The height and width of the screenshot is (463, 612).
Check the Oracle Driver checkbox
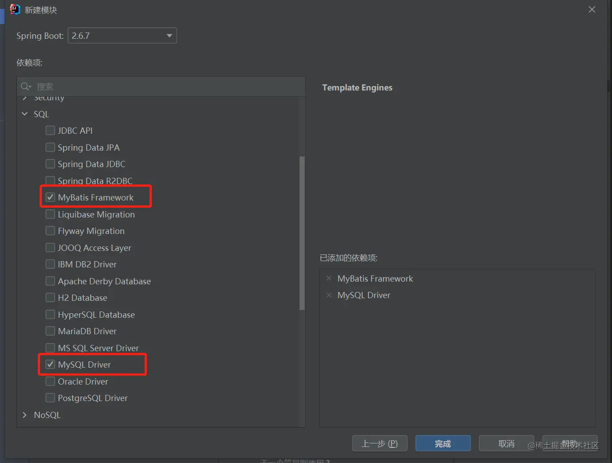click(x=50, y=381)
